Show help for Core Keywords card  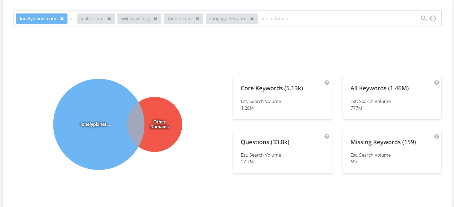(327, 82)
